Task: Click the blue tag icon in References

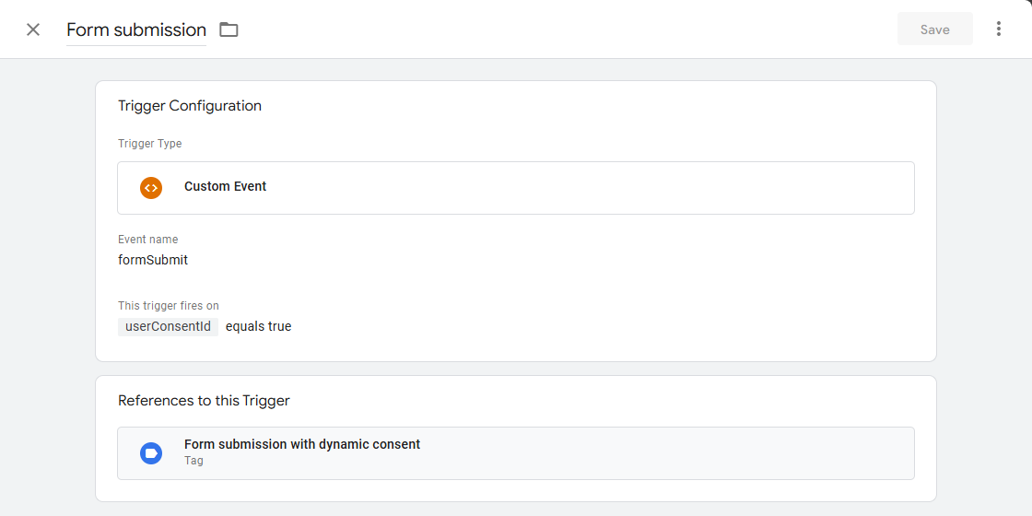Action: (x=151, y=453)
